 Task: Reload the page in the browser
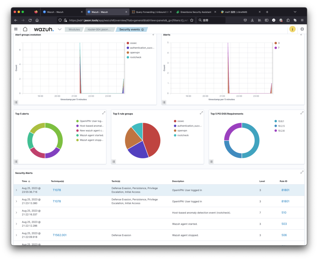pyautogui.click(x=30, y=20)
